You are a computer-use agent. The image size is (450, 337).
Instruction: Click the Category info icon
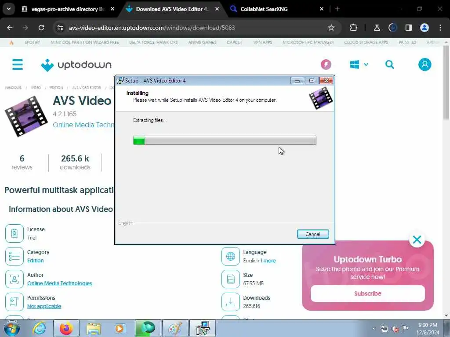coord(15,256)
